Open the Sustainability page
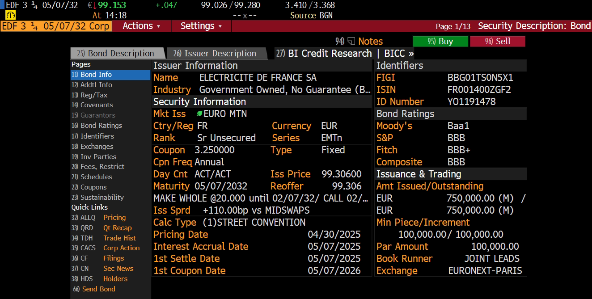This screenshot has width=592, height=299. (110, 198)
